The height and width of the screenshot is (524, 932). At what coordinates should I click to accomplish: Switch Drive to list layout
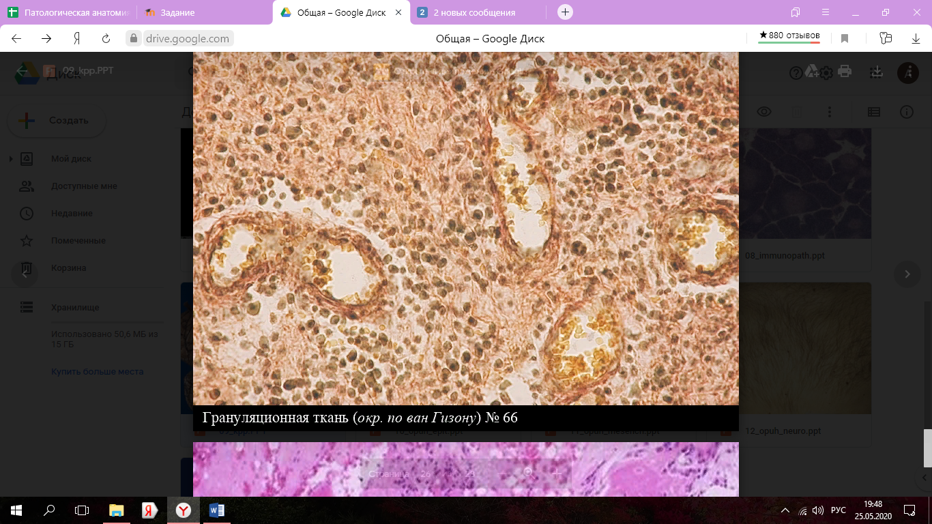coord(873,112)
